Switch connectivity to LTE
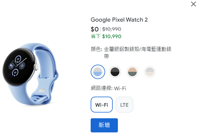This screenshot has height=135, width=199. [124, 104]
